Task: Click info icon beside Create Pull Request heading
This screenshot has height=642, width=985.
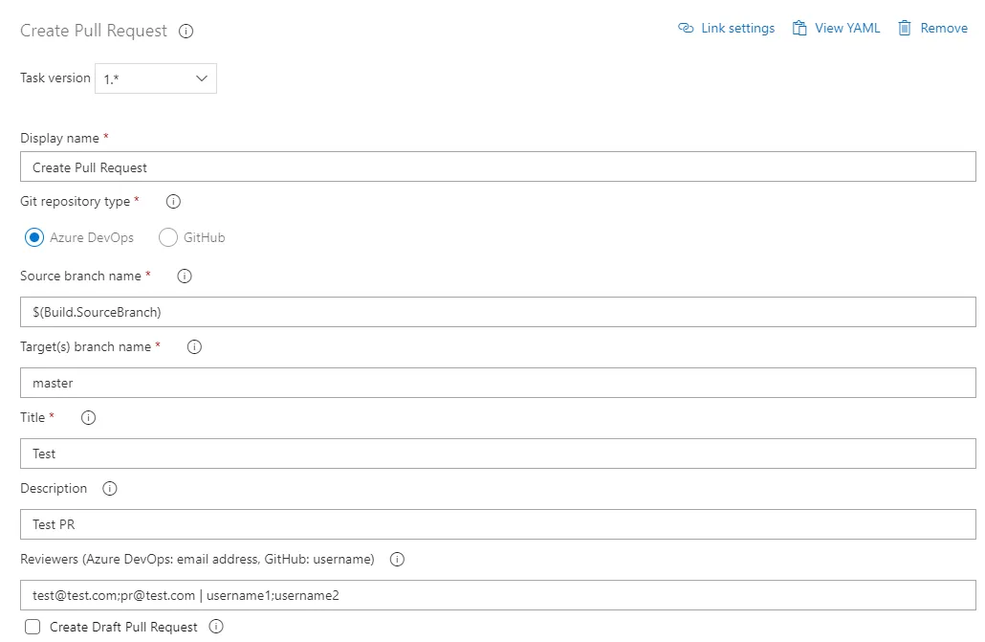Action: pyautogui.click(x=186, y=31)
